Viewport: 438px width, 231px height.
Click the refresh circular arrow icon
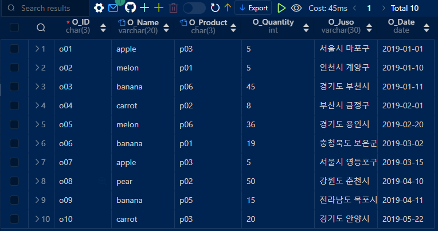[x=215, y=8]
